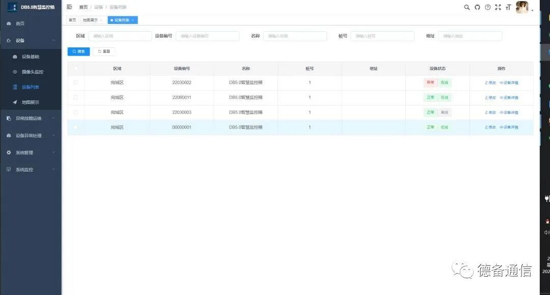Click the help question mark icon
This screenshot has height=295, width=550.
(487, 7)
